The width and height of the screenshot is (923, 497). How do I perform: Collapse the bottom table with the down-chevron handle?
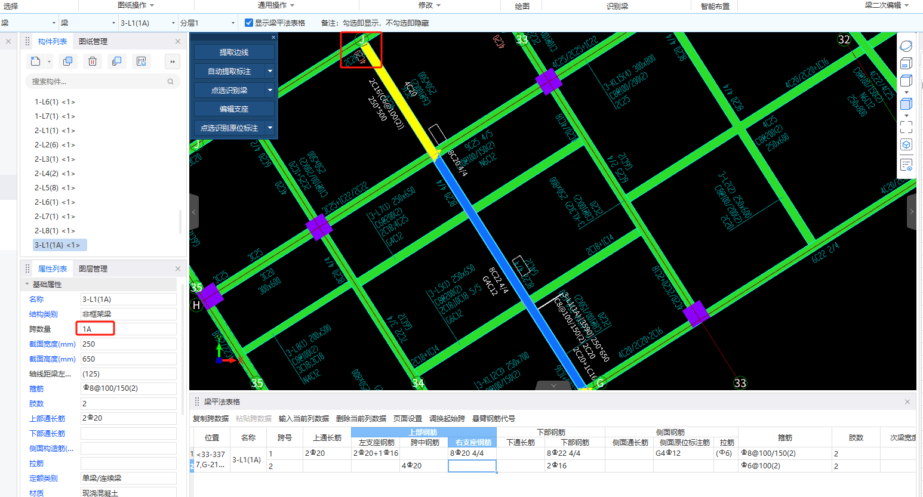point(553,385)
